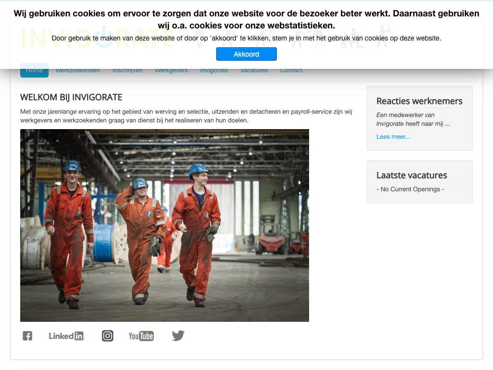Click the employee testimonial excerpt text

tap(413, 119)
